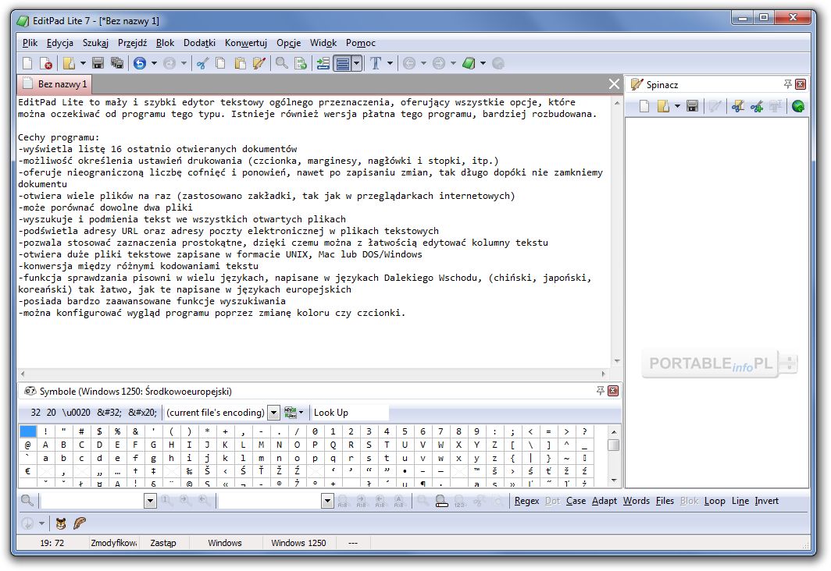Image resolution: width=831 pixels, height=571 pixels.
Task: Open dropdown arrow beside undo icon
Action: [x=154, y=63]
